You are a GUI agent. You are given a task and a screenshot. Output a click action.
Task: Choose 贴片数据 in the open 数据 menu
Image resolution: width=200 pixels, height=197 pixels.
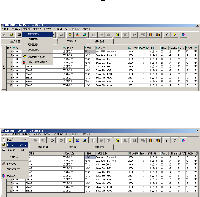pos(34,39)
